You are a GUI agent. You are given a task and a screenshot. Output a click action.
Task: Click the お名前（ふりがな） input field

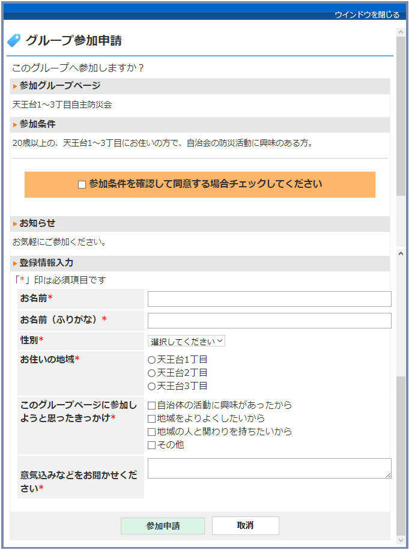pos(269,321)
